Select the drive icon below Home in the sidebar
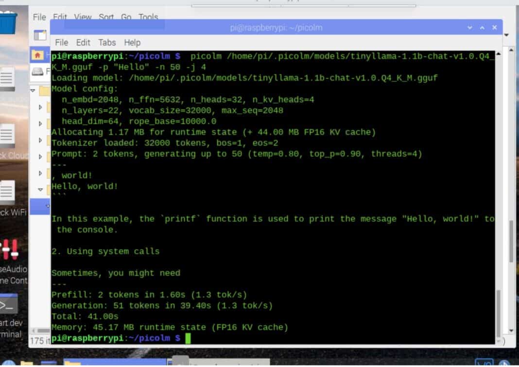The width and height of the screenshot is (519, 367). click(37, 71)
